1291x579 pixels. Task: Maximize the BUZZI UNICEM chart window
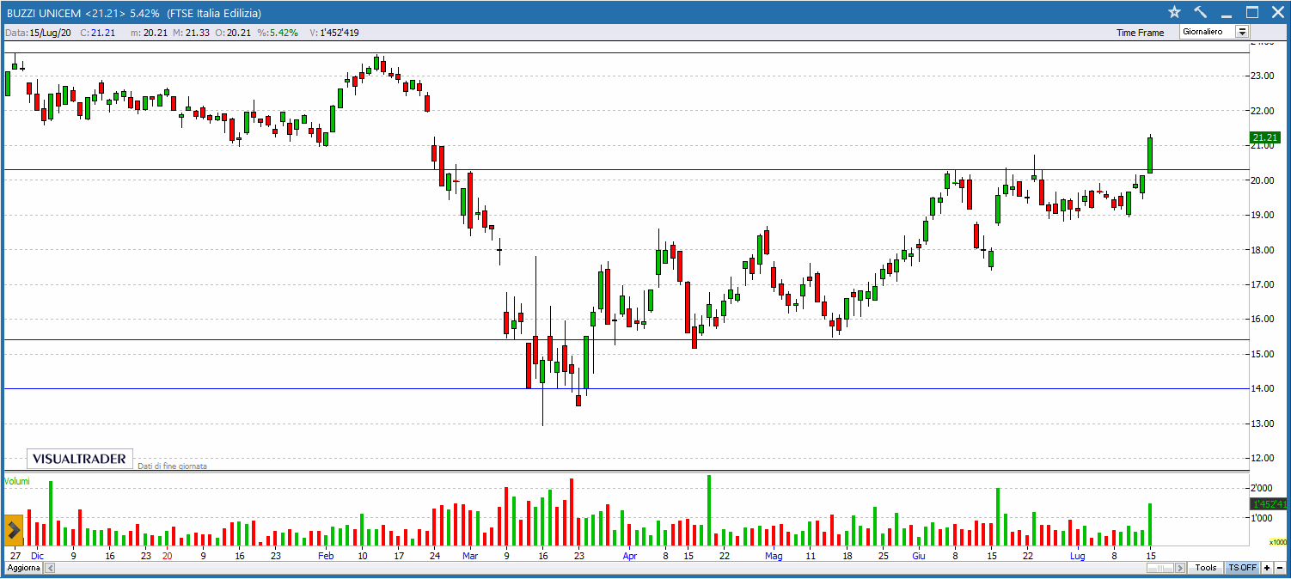pos(1252,12)
